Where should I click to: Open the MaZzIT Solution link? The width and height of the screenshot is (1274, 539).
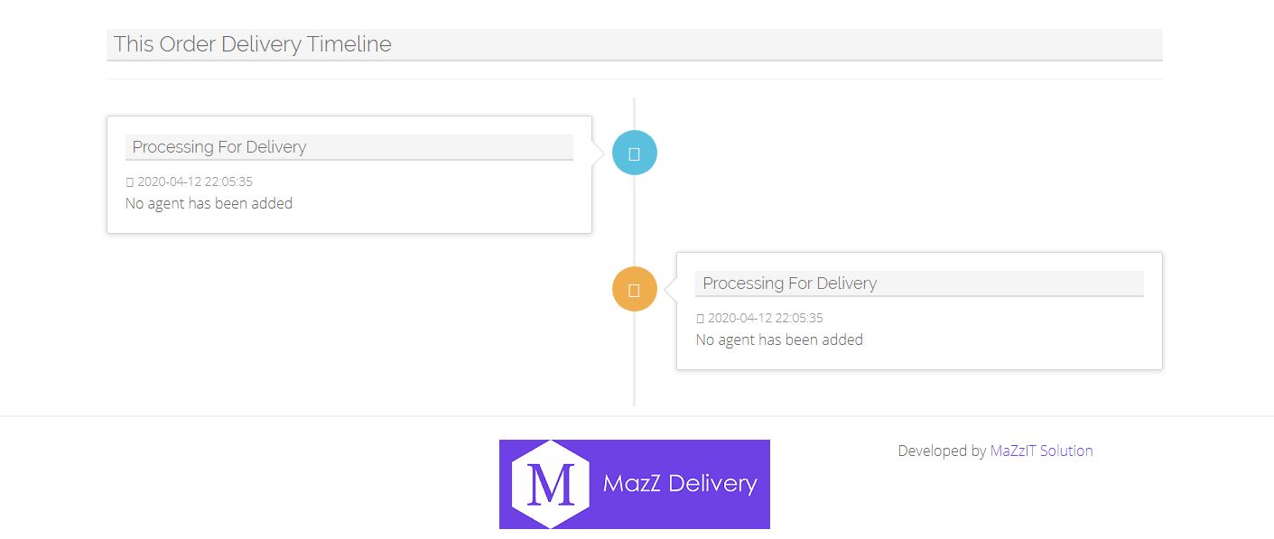click(x=1041, y=451)
